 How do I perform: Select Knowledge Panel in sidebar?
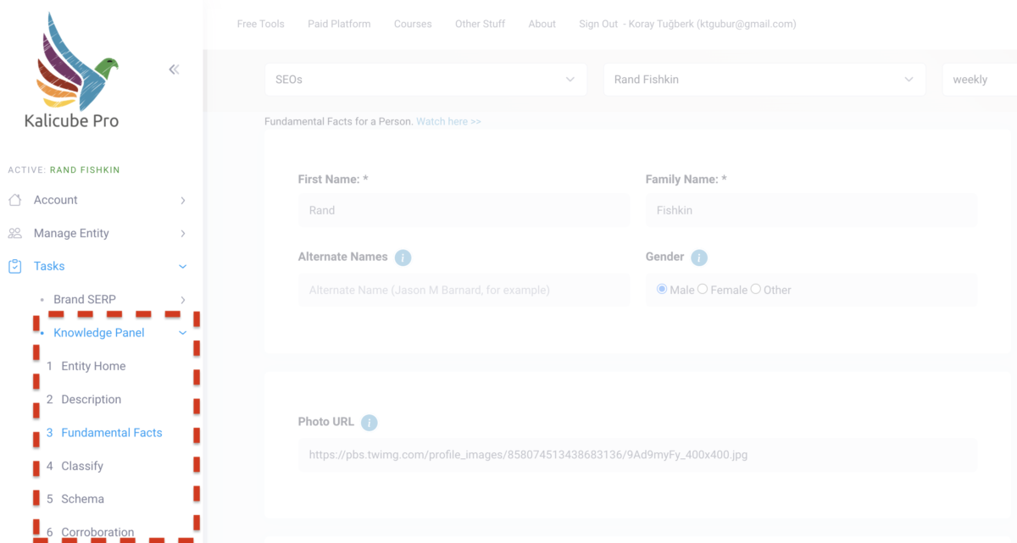coord(99,333)
